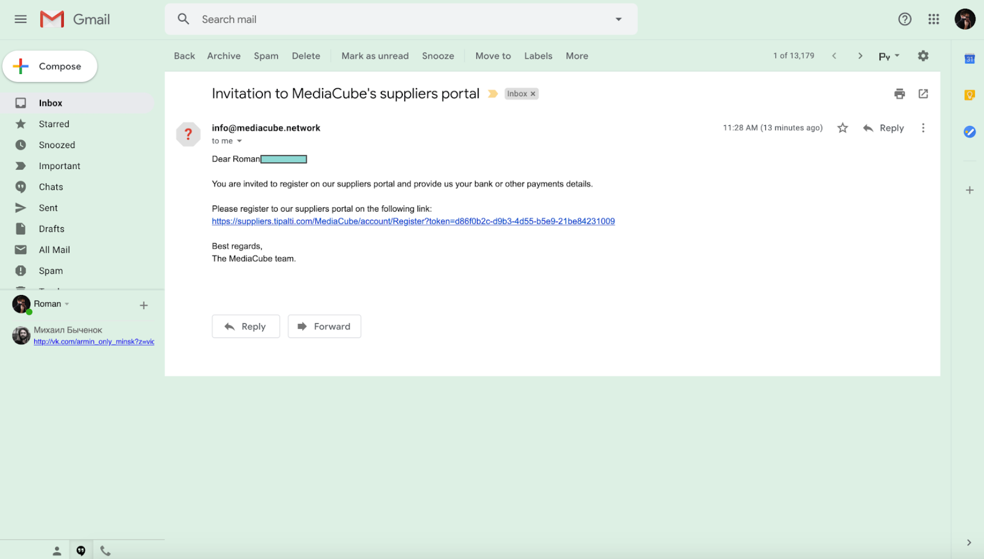
Task: Open the input tools language dropdown
Action: (889, 56)
